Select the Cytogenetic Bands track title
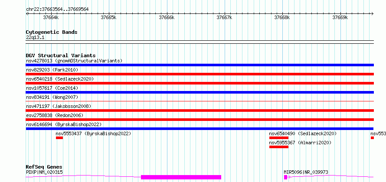 click(52, 32)
